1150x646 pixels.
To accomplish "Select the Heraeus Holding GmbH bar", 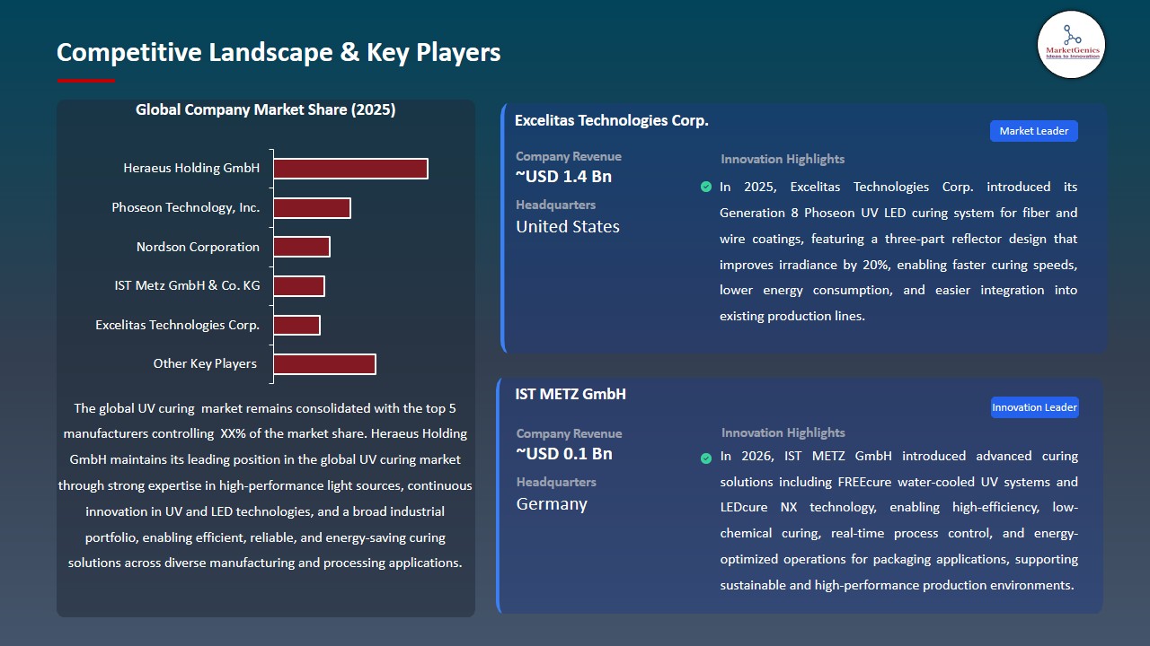I will tap(350, 169).
